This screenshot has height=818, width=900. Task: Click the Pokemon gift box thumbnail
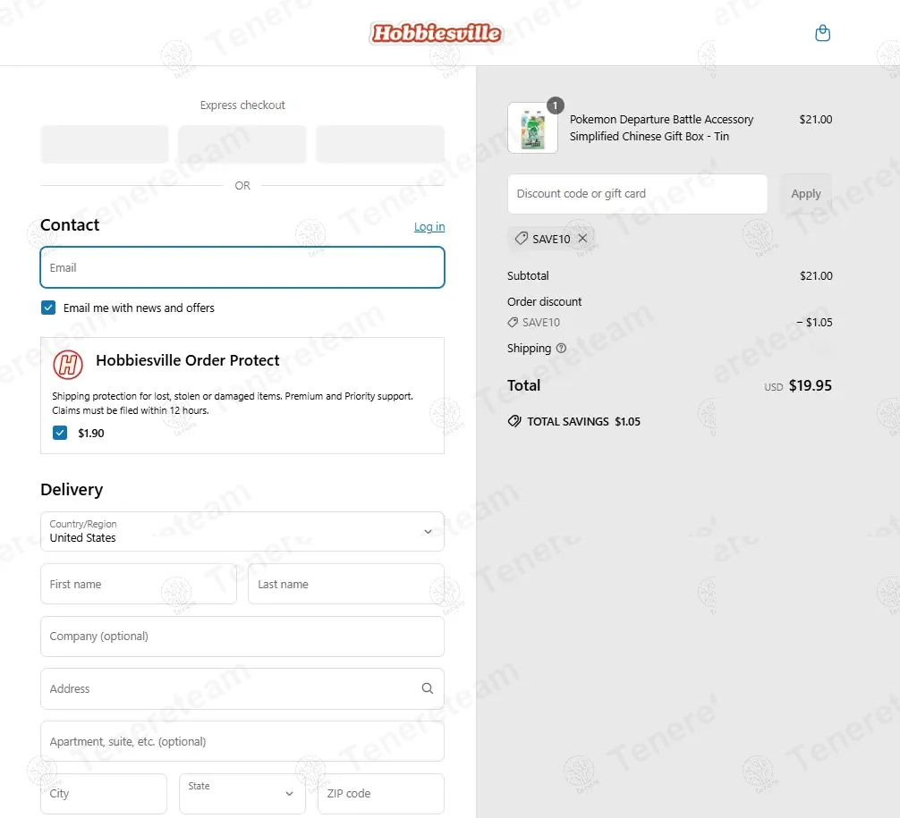(x=532, y=128)
